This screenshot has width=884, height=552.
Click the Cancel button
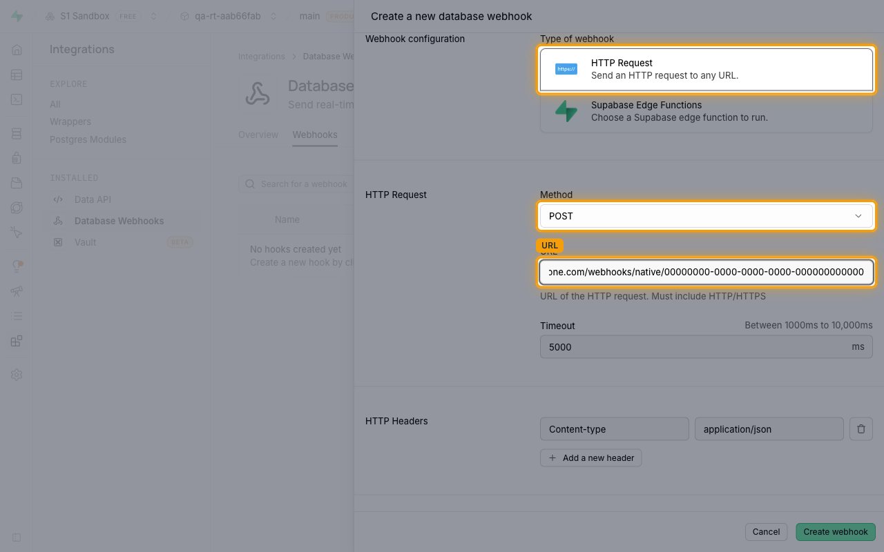pos(766,532)
